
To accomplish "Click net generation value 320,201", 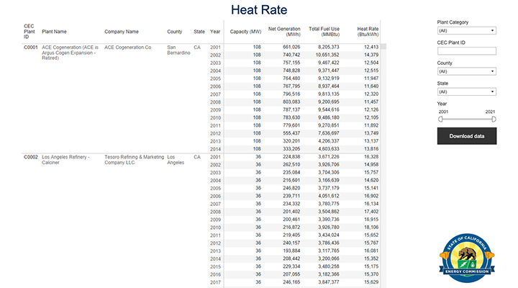I will point(291,141).
